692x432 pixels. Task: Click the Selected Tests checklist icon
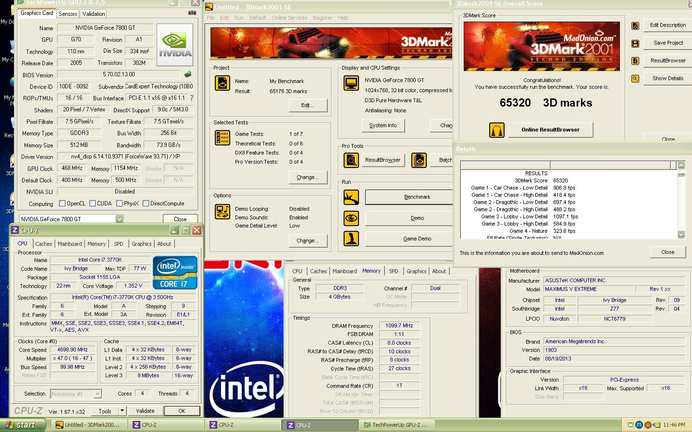pyautogui.click(x=222, y=138)
